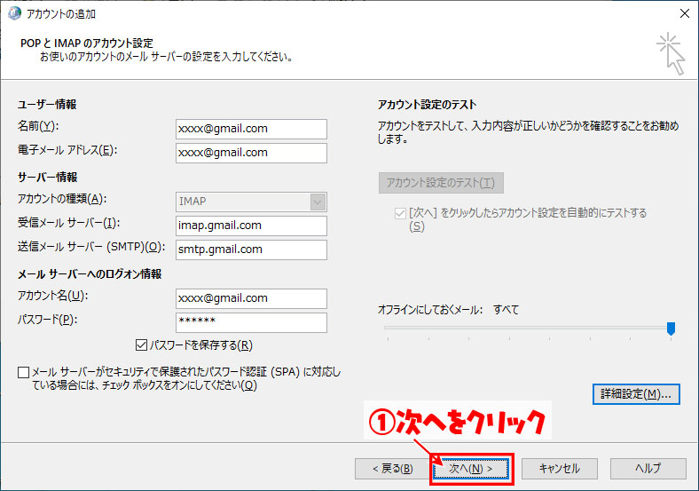The height and width of the screenshot is (491, 699).
Task: Click the キャンセル button
Action: click(x=560, y=469)
